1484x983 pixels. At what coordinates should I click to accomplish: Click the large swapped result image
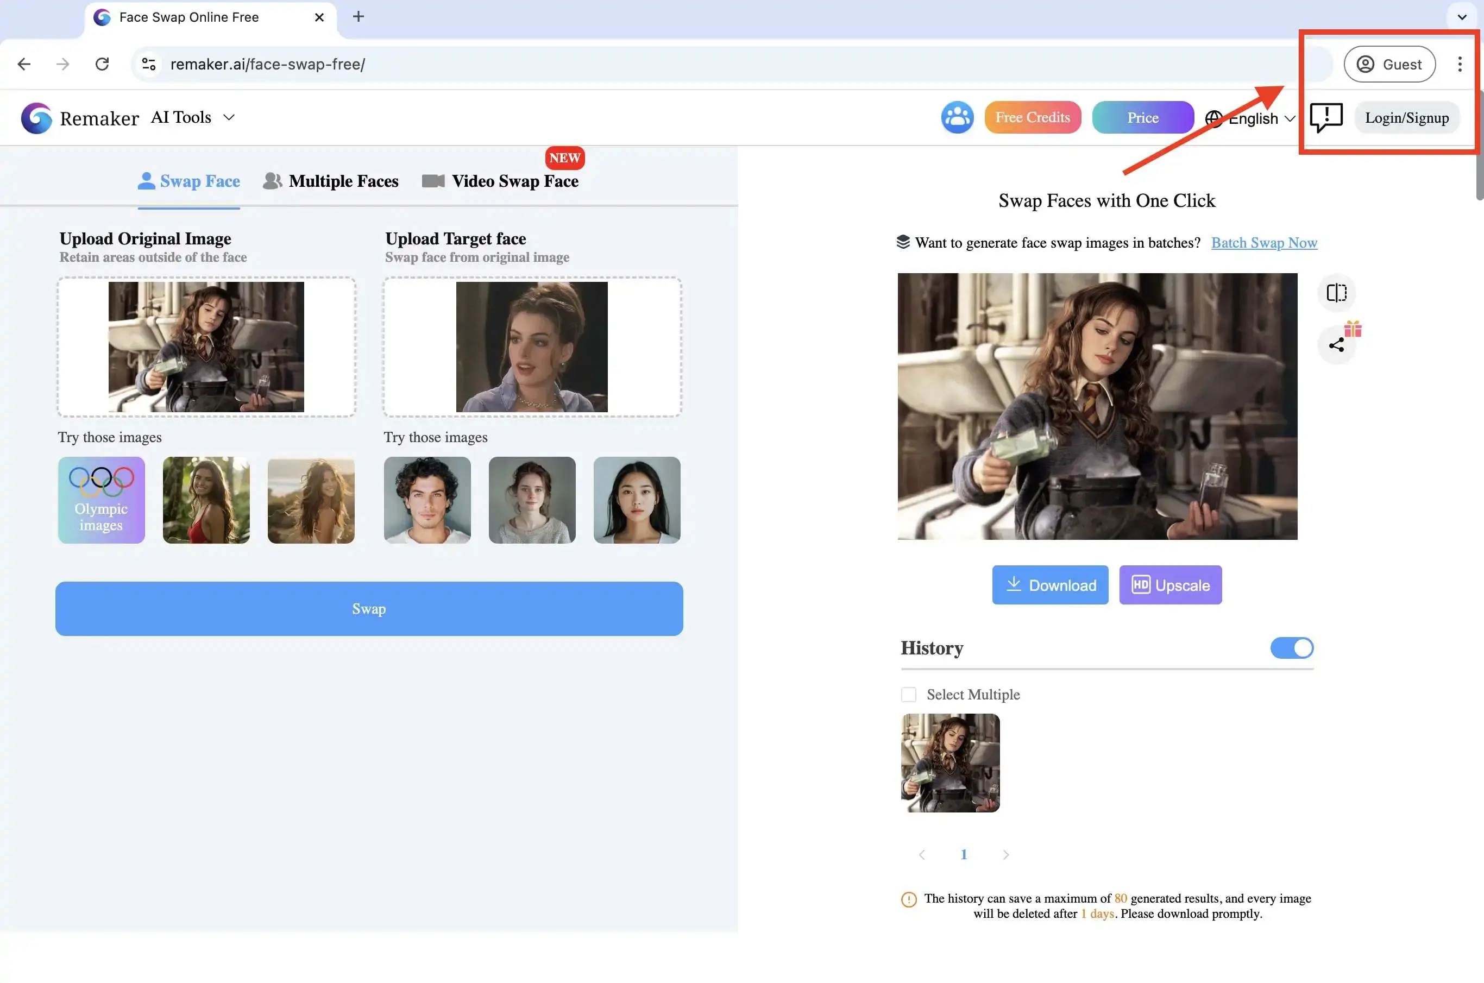click(x=1097, y=406)
